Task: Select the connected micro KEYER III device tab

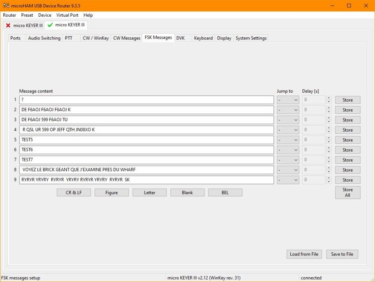Action: (66, 25)
